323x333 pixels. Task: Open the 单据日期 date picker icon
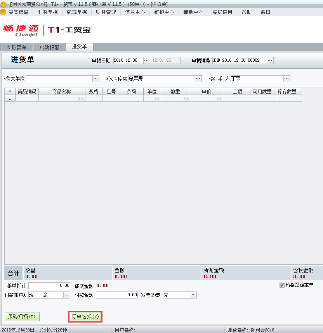[x=147, y=60]
